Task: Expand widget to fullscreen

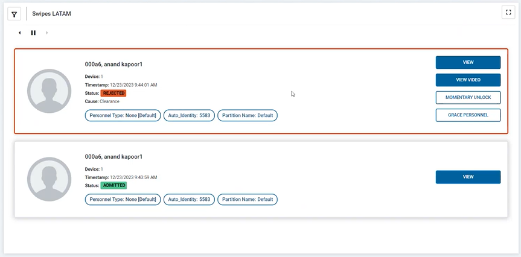Action: tap(508, 13)
